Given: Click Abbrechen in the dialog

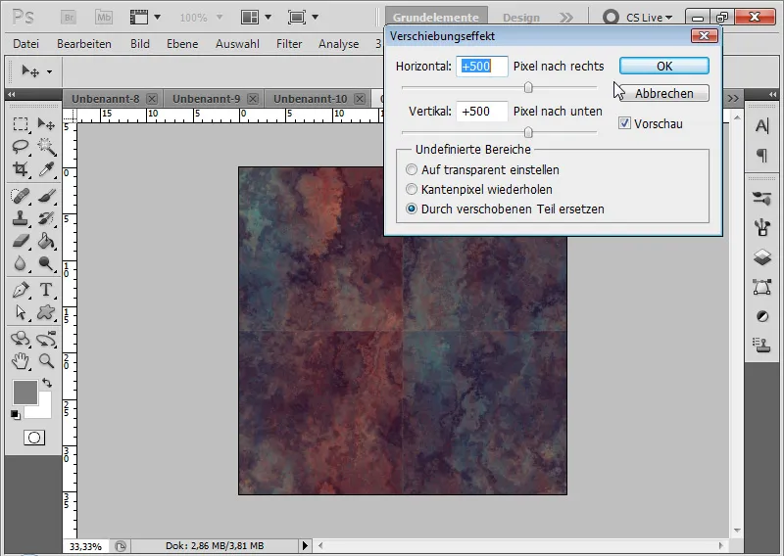Looking at the screenshot, I should (664, 93).
